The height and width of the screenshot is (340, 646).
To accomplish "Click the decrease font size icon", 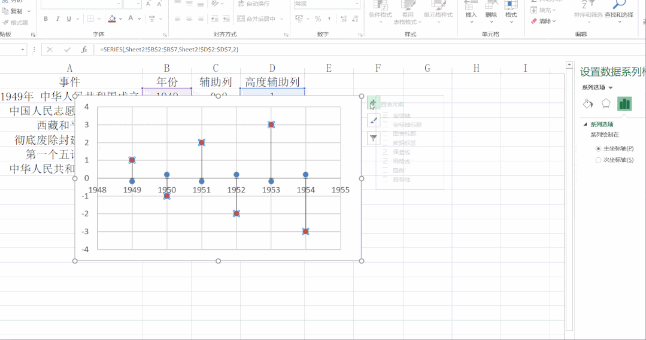I will pyautogui.click(x=159, y=4).
